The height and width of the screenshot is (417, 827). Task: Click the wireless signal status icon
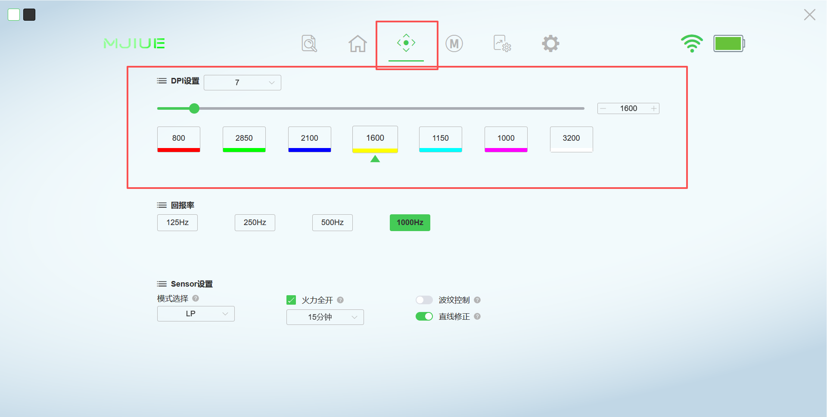692,43
